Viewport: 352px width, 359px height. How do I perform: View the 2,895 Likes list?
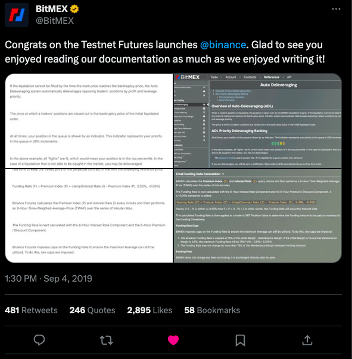click(x=150, y=310)
